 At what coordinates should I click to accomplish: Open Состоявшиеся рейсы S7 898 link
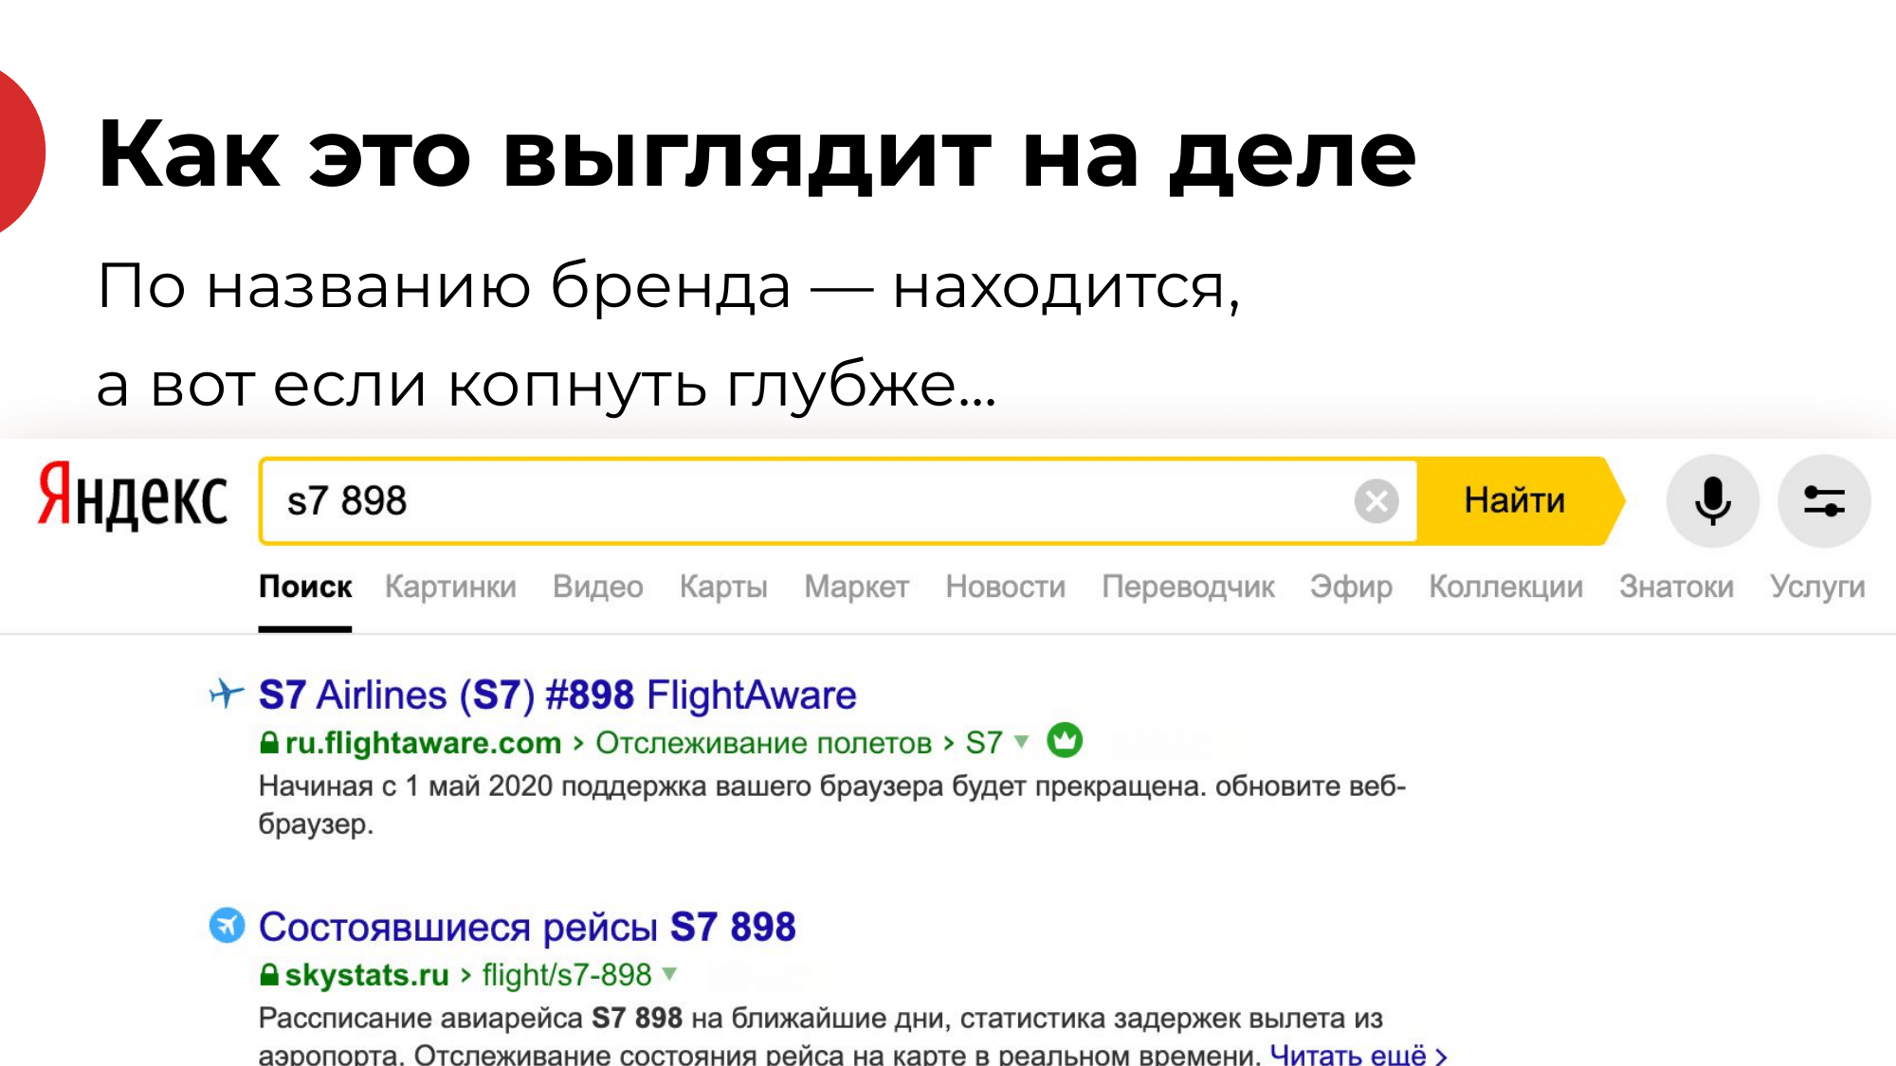[x=527, y=927]
